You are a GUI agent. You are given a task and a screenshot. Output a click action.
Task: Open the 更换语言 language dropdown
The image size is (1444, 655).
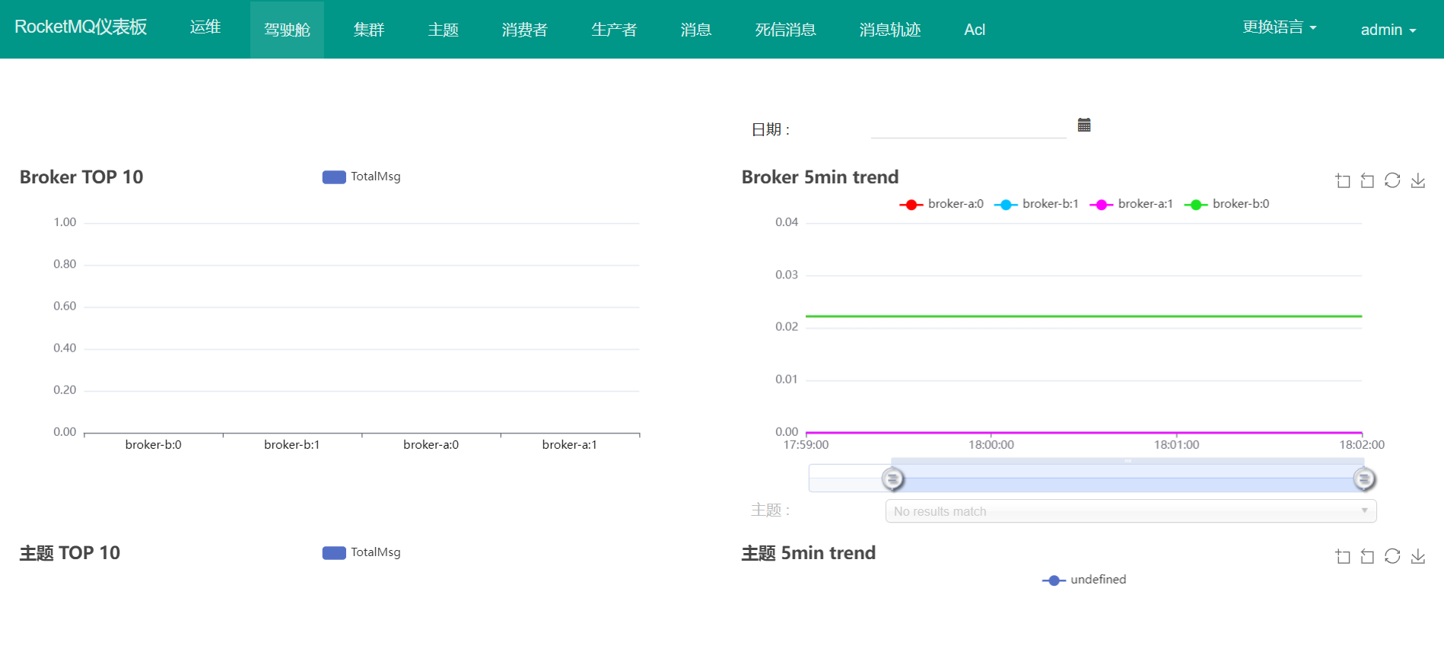click(1280, 27)
